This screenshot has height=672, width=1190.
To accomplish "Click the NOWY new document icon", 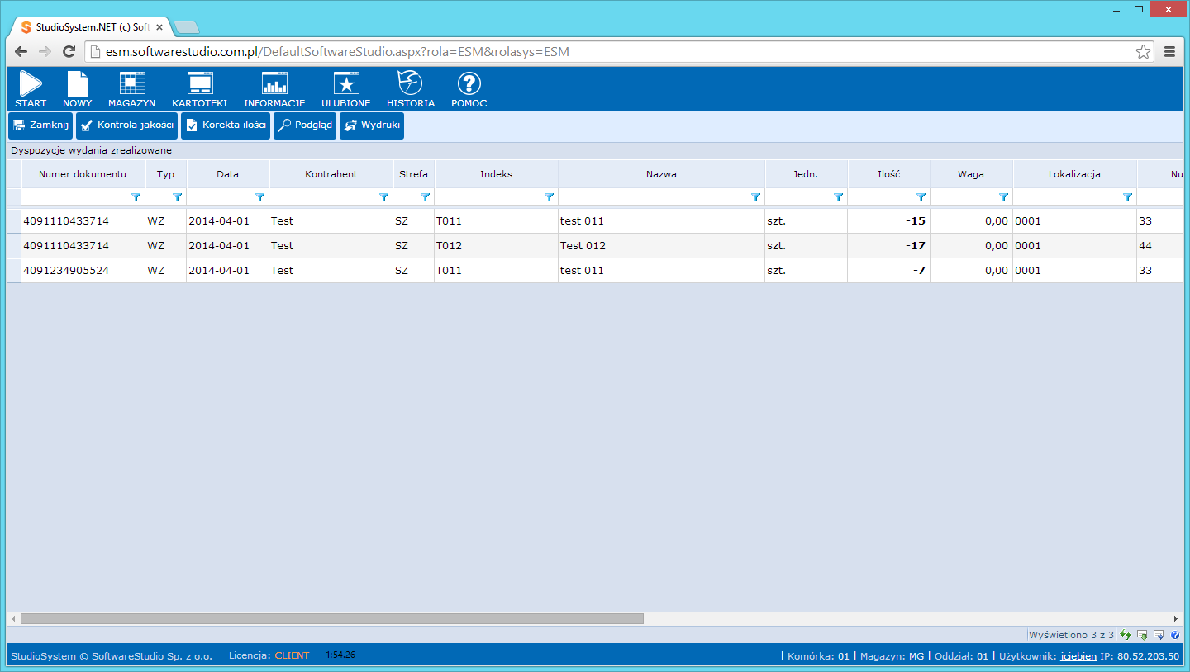I will [77, 89].
